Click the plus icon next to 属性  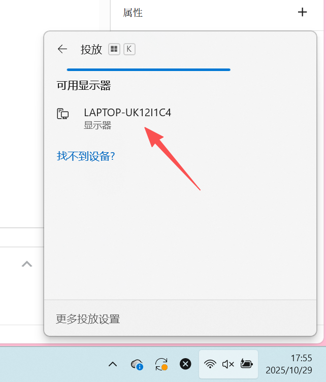click(x=302, y=12)
